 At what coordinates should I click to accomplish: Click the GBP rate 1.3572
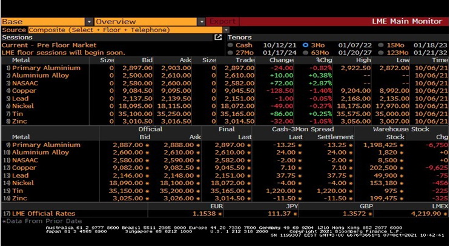pos(355,214)
